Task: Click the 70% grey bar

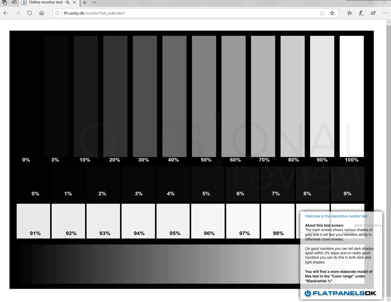Action: click(x=263, y=96)
